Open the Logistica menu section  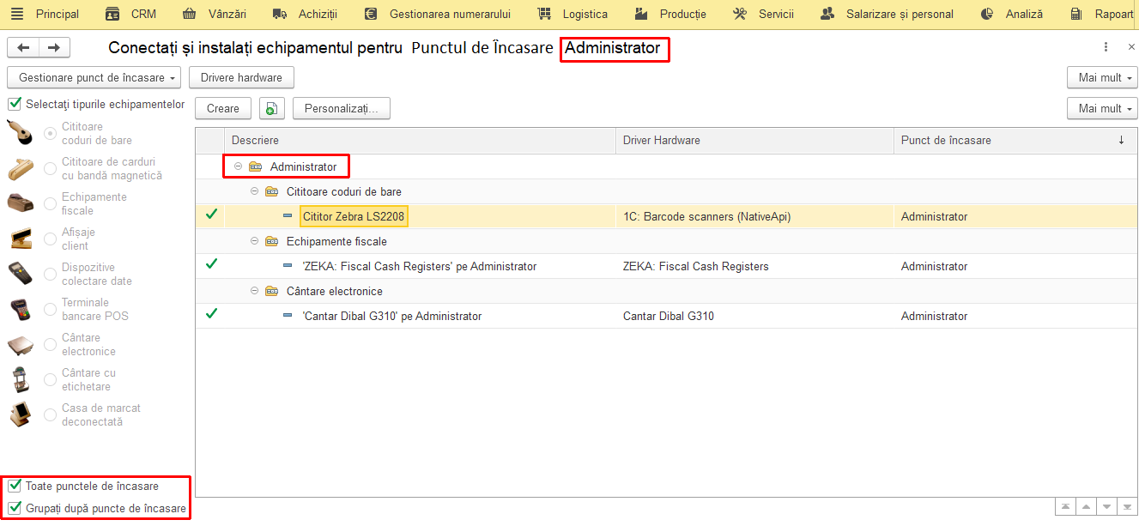pos(573,14)
